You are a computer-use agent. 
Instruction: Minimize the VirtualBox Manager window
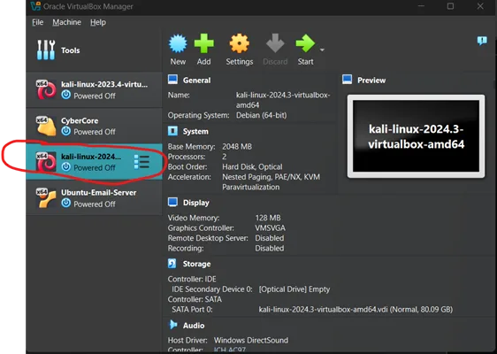pyautogui.click(x=421, y=6)
